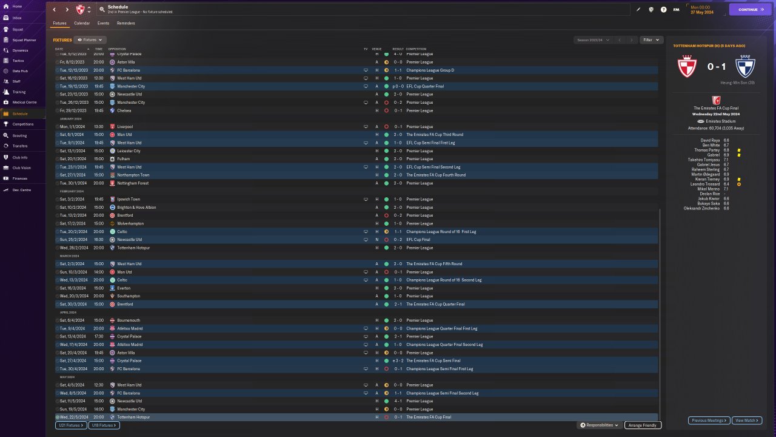The image size is (776, 437).
Task: Switch to the Calendar tab
Action: (82, 23)
